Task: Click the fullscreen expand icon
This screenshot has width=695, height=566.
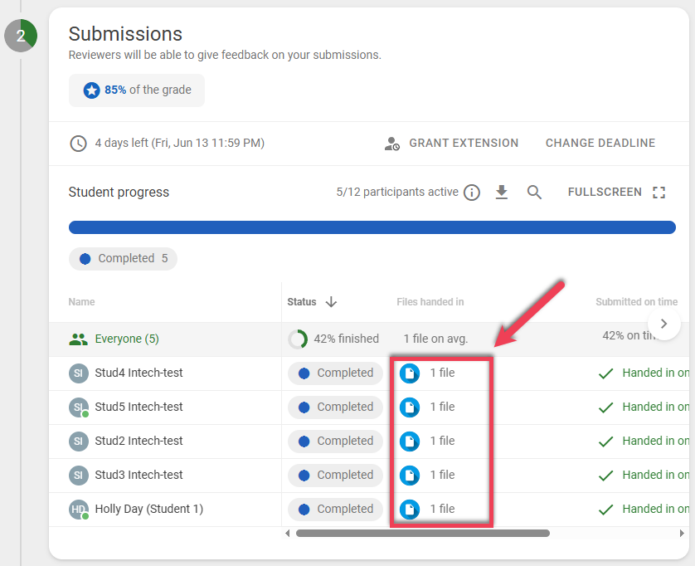Action: pos(659,191)
